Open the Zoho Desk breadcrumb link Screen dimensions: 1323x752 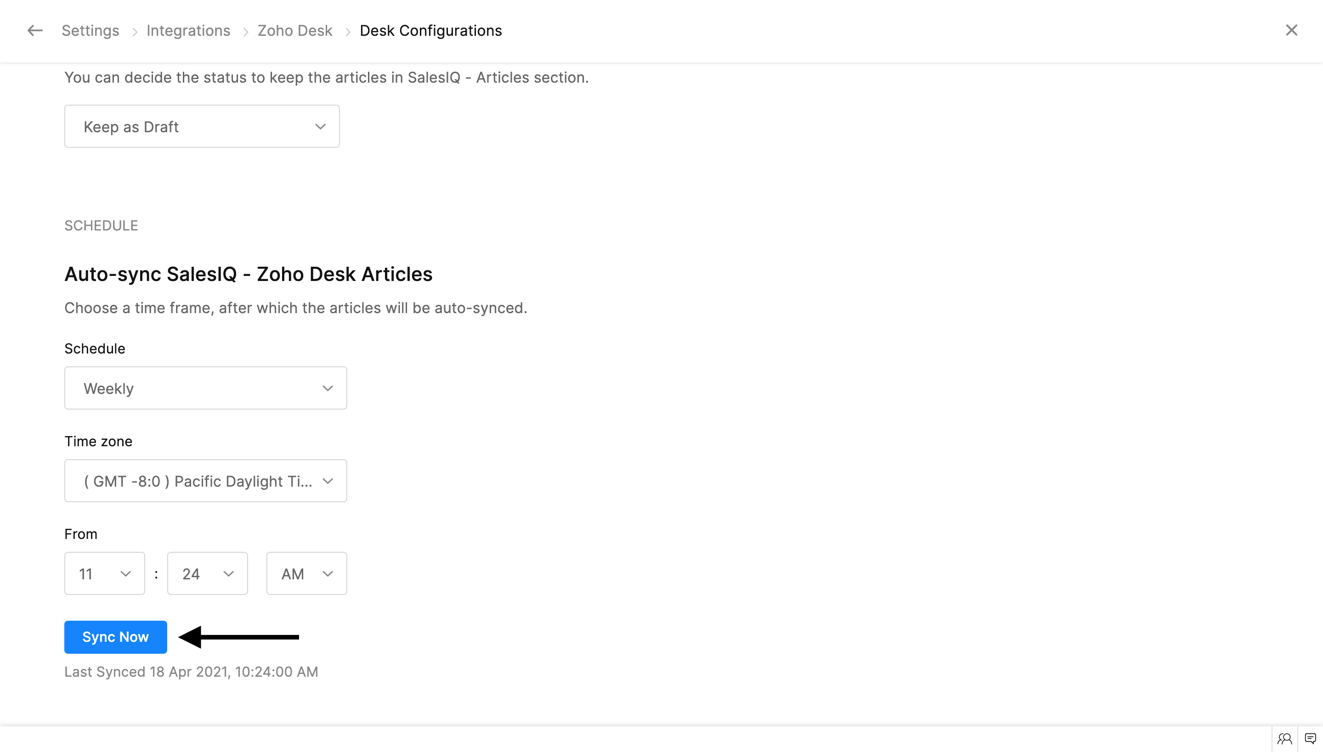pos(294,30)
